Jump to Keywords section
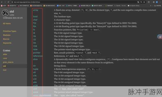Screen dimensions: 162x97 click(7, 43)
